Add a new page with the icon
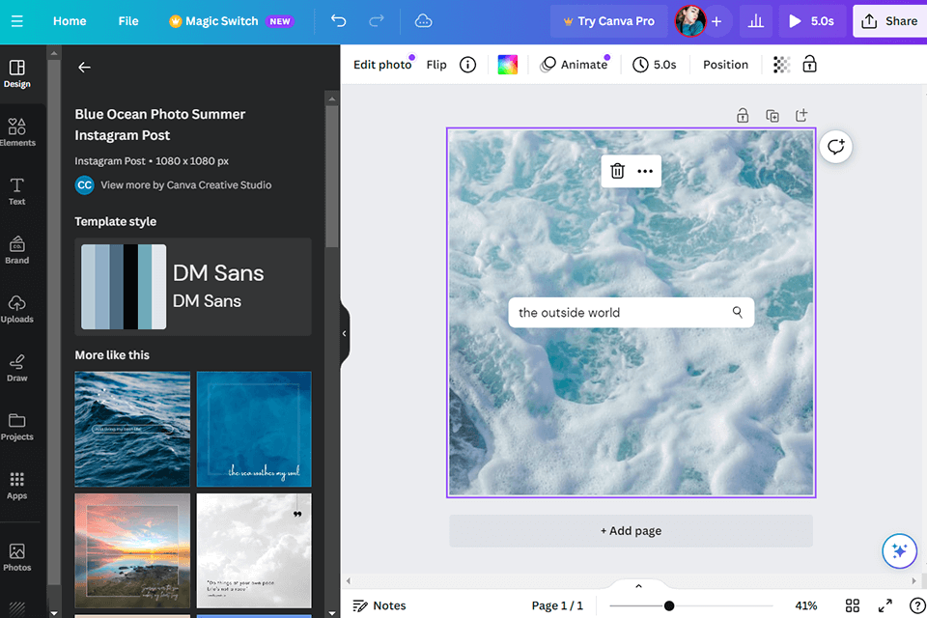Viewport: 927px width, 618px height. pos(801,115)
